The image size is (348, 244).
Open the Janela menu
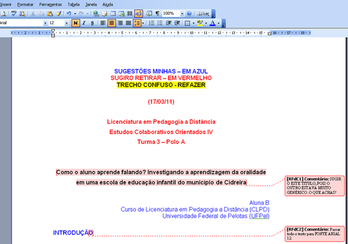[x=91, y=4]
